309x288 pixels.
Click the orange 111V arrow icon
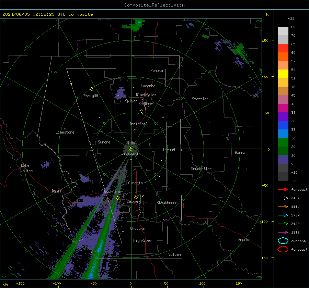(x=283, y=206)
